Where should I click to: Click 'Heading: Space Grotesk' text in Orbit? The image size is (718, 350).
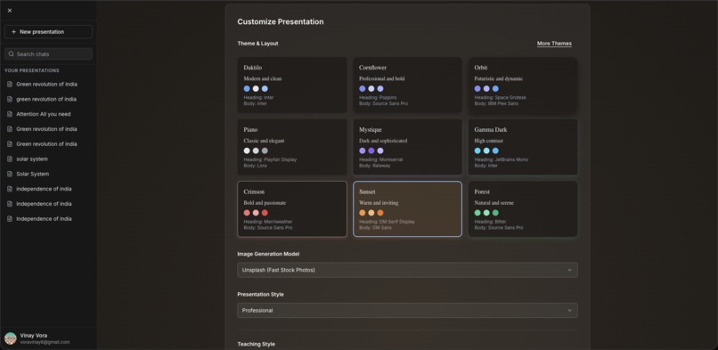(500, 97)
